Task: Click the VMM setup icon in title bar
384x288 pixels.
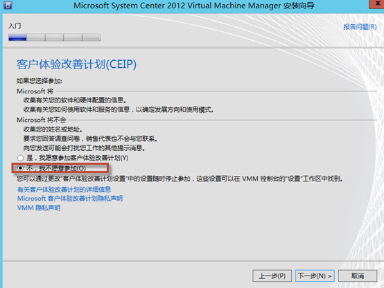Action: click(8, 5)
